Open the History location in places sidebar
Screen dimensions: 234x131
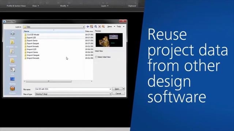click(x=12, y=35)
